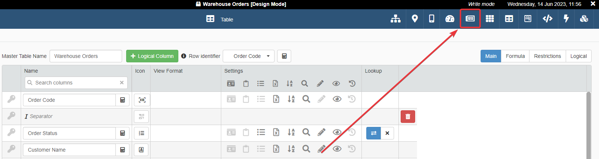Click the dashboard gauge icon
The height and width of the screenshot is (159, 599).
point(450,19)
